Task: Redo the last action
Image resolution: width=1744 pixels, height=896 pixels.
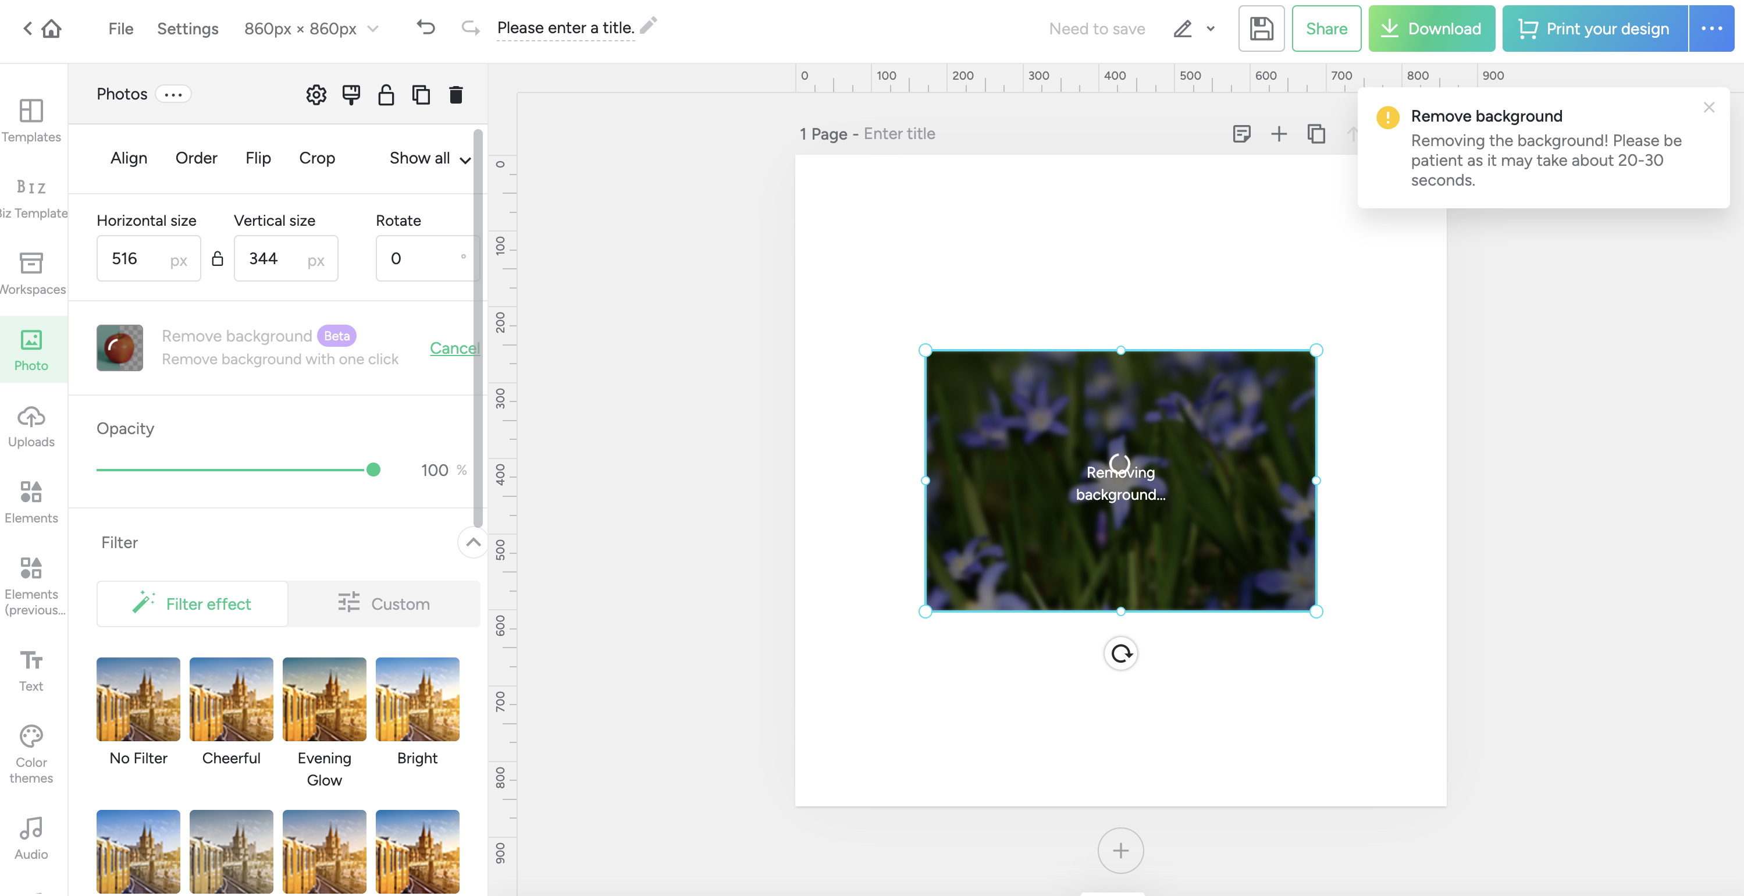Action: [471, 28]
